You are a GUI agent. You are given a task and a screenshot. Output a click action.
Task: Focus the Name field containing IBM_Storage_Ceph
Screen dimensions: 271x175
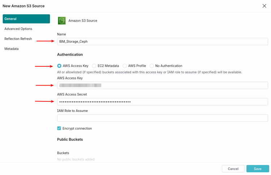[x=163, y=41]
